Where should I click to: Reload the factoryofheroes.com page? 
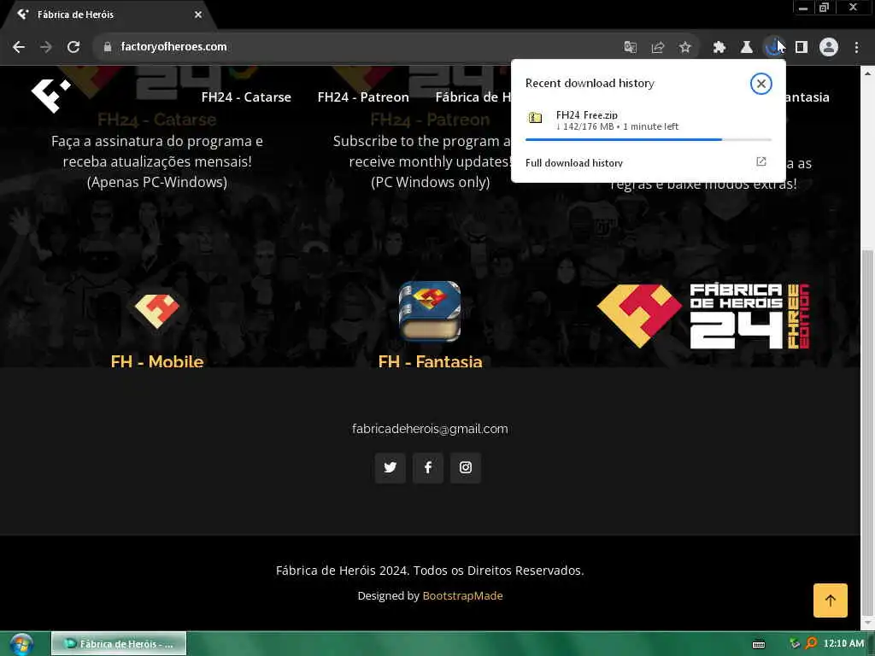[73, 47]
